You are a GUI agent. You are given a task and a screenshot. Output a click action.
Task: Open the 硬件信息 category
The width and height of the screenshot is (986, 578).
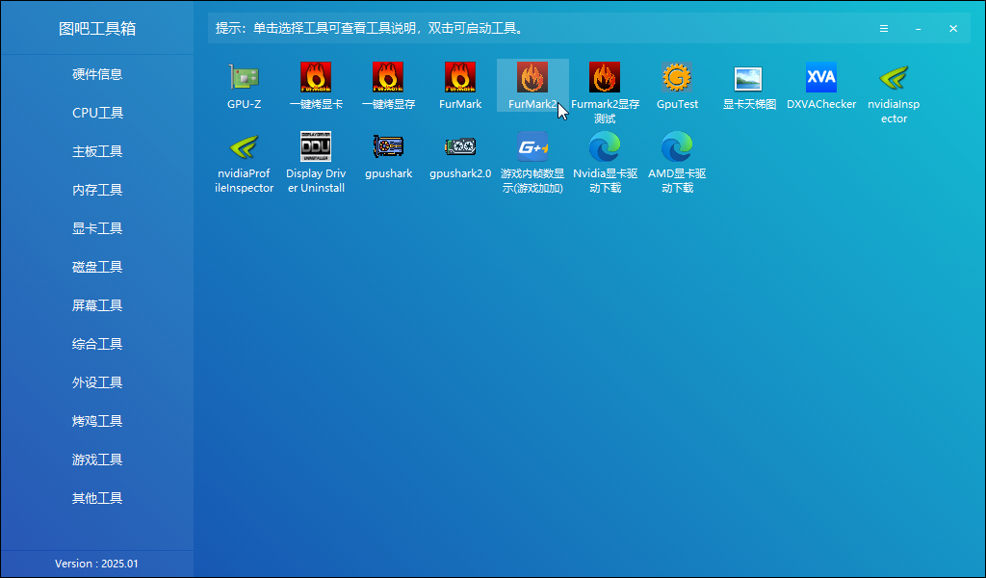click(x=97, y=74)
